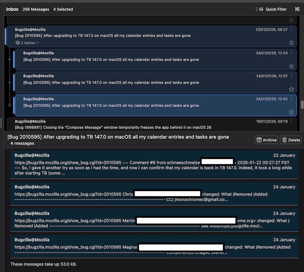Delete the selected messages

291,140
